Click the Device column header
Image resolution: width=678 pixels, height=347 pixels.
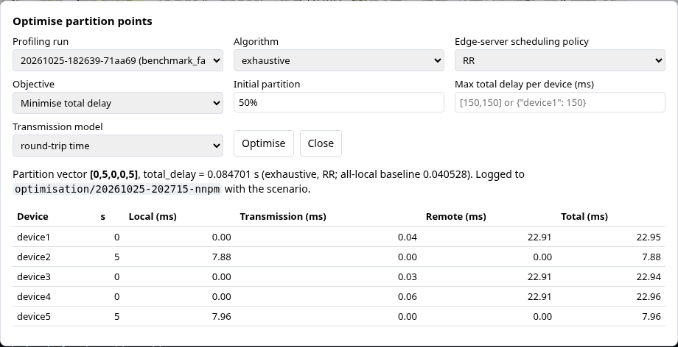32,217
